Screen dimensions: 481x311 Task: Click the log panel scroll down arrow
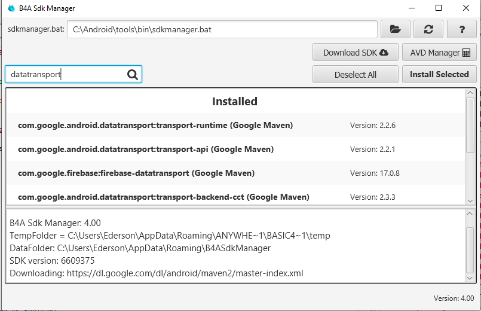pos(470,278)
